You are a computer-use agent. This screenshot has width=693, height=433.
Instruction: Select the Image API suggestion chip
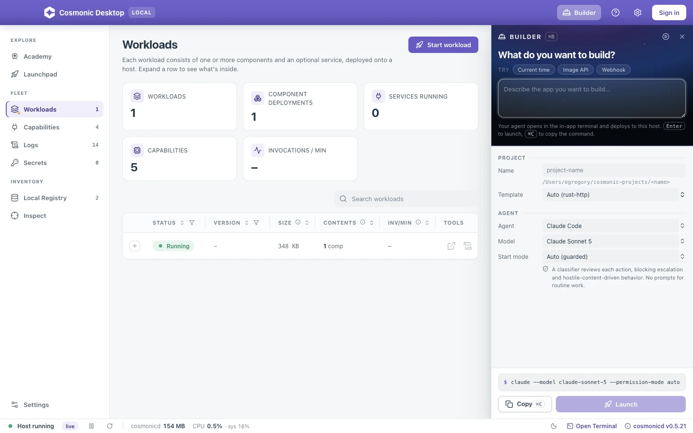[x=576, y=70]
